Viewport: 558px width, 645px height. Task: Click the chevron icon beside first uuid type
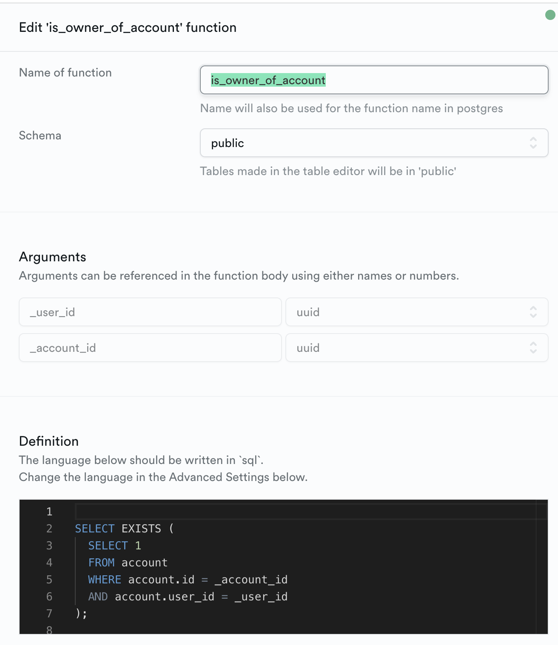coord(533,312)
